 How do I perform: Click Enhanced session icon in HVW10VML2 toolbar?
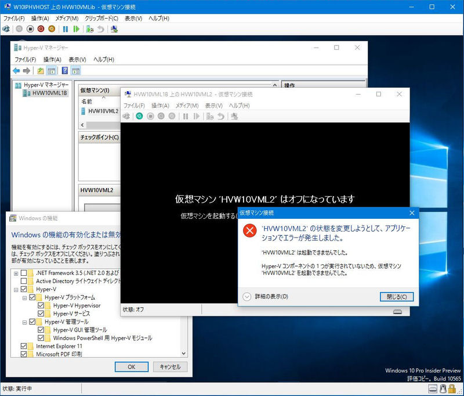(234, 116)
